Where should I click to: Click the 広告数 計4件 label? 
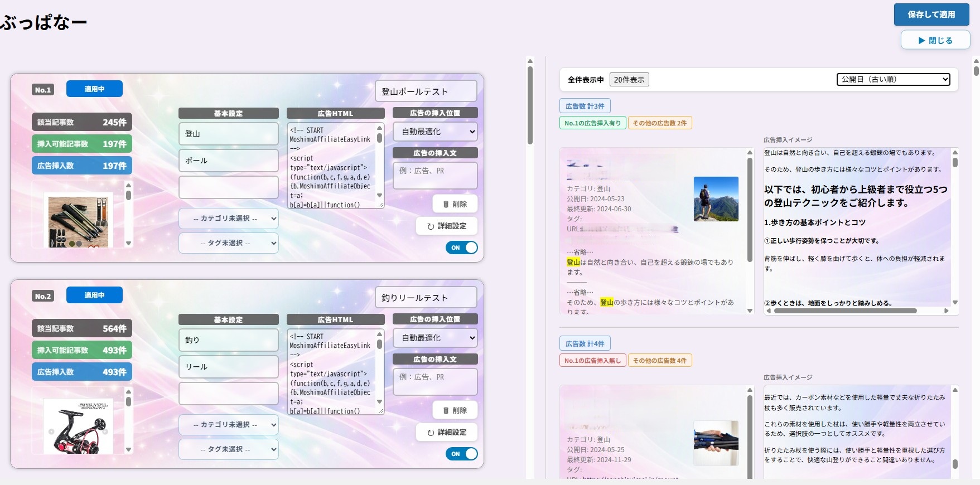[x=585, y=343]
